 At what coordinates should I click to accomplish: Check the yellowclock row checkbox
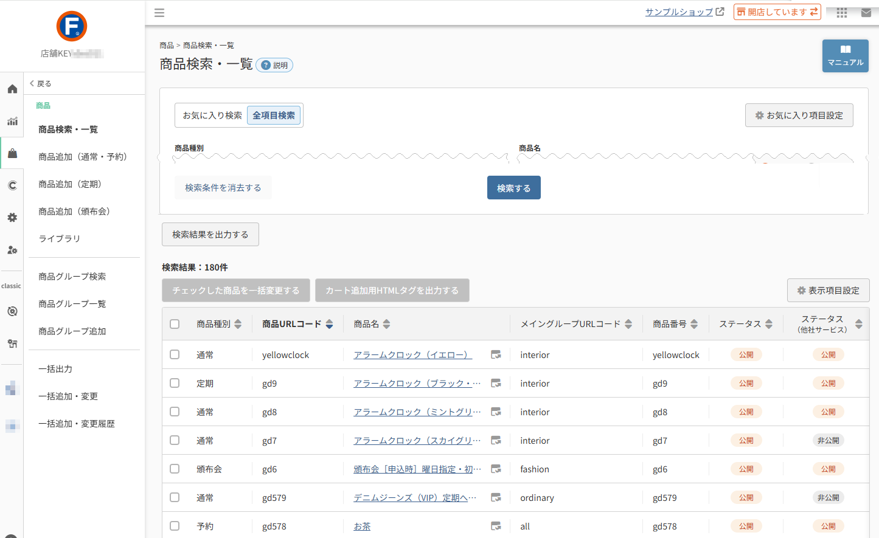coord(175,354)
